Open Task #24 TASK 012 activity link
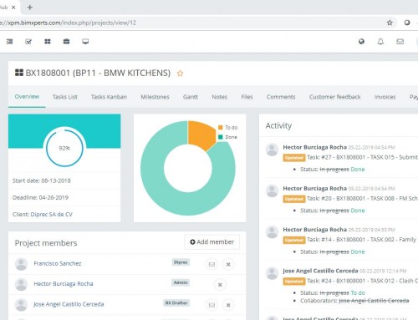 [362, 281]
